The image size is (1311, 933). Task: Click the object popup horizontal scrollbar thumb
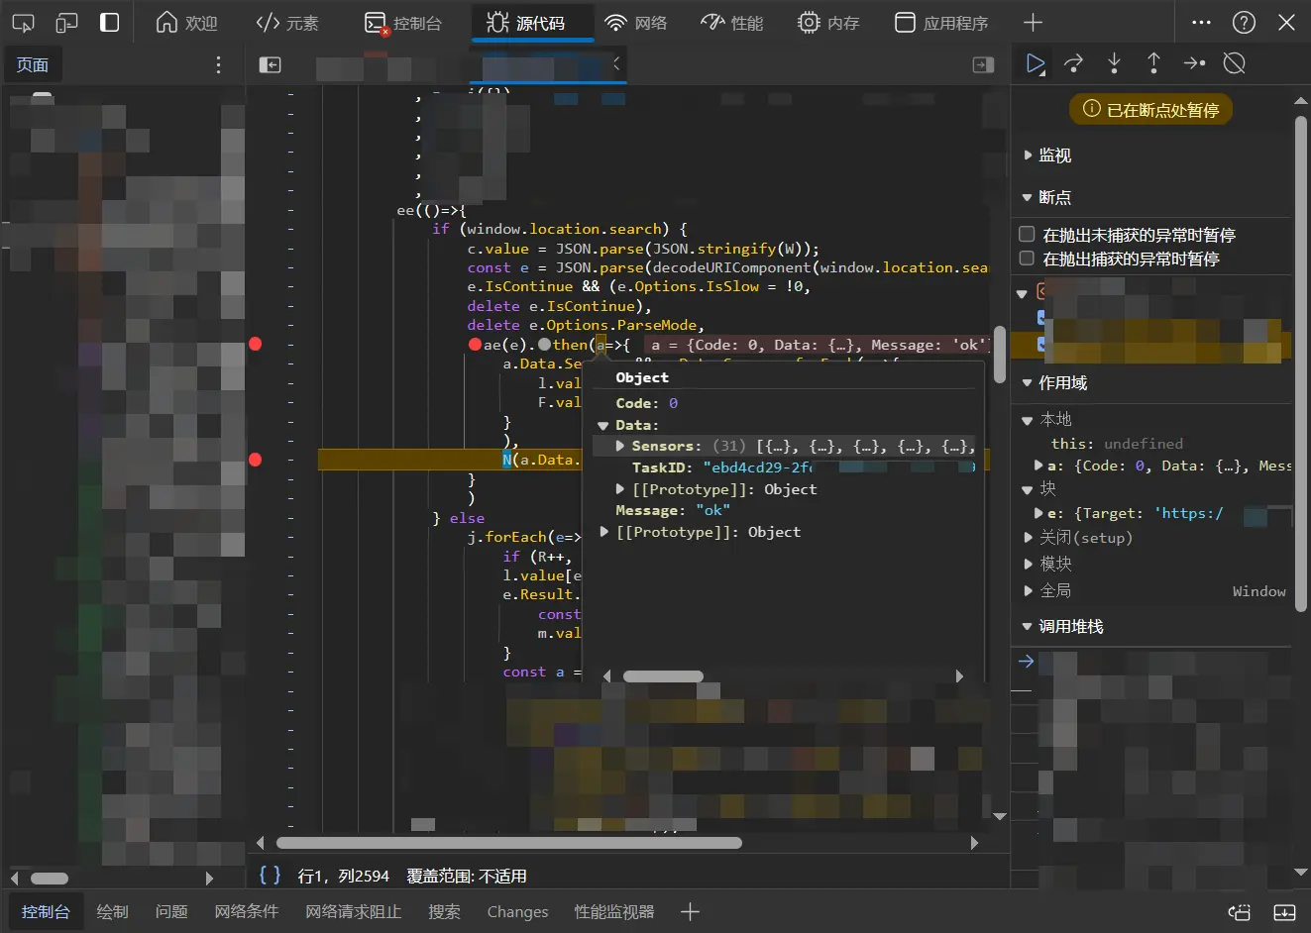663,676
